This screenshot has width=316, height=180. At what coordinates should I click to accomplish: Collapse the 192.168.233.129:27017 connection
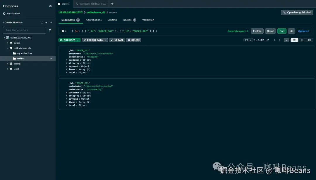tap(4, 38)
